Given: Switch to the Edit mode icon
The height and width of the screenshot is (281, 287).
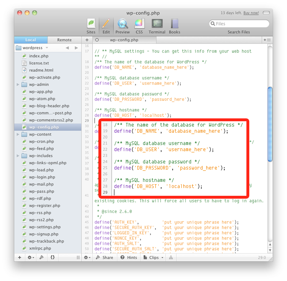Looking at the screenshot, I should coord(106,25).
